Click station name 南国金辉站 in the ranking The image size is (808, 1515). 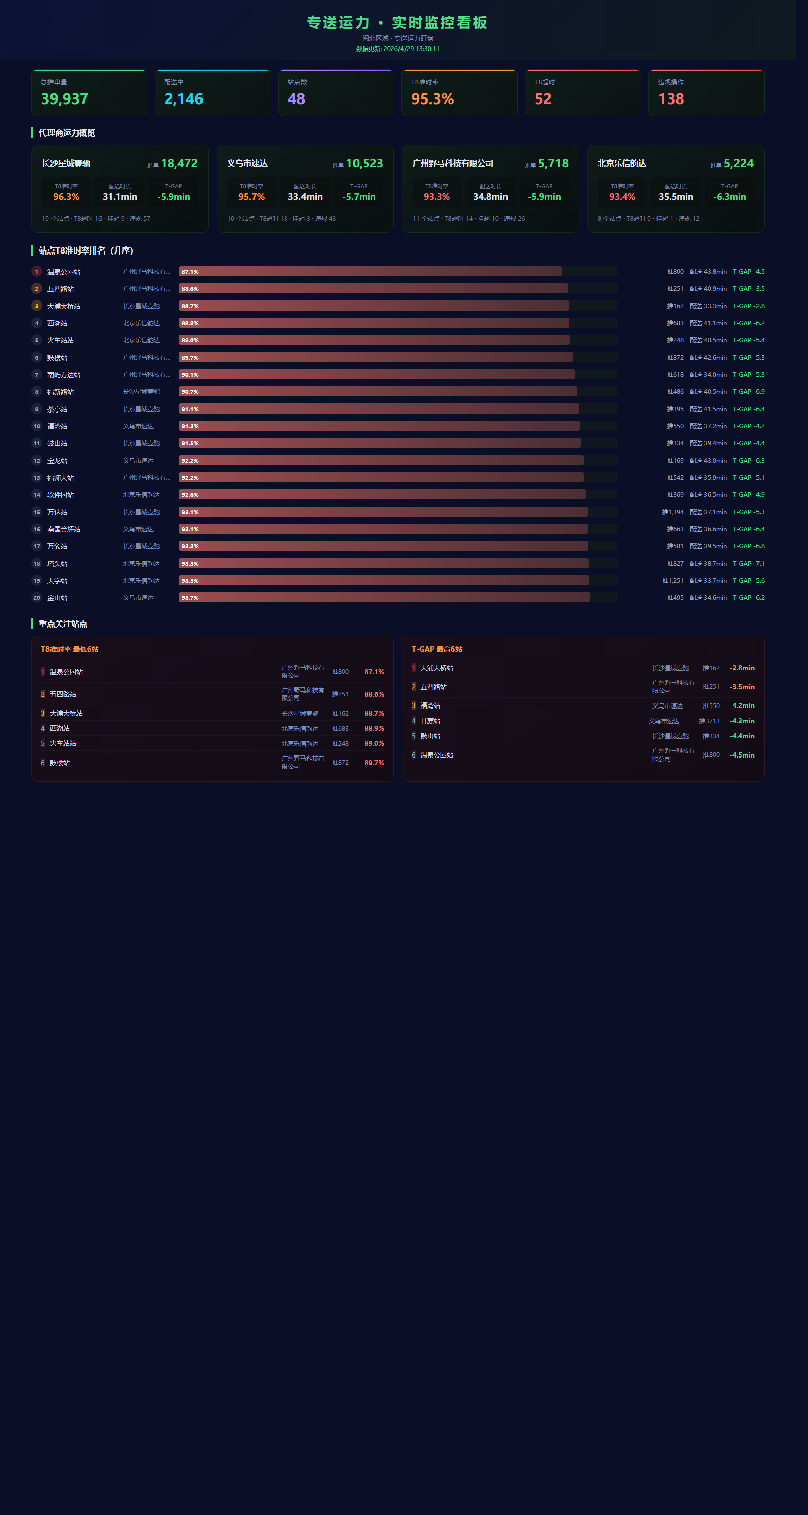[x=64, y=529]
